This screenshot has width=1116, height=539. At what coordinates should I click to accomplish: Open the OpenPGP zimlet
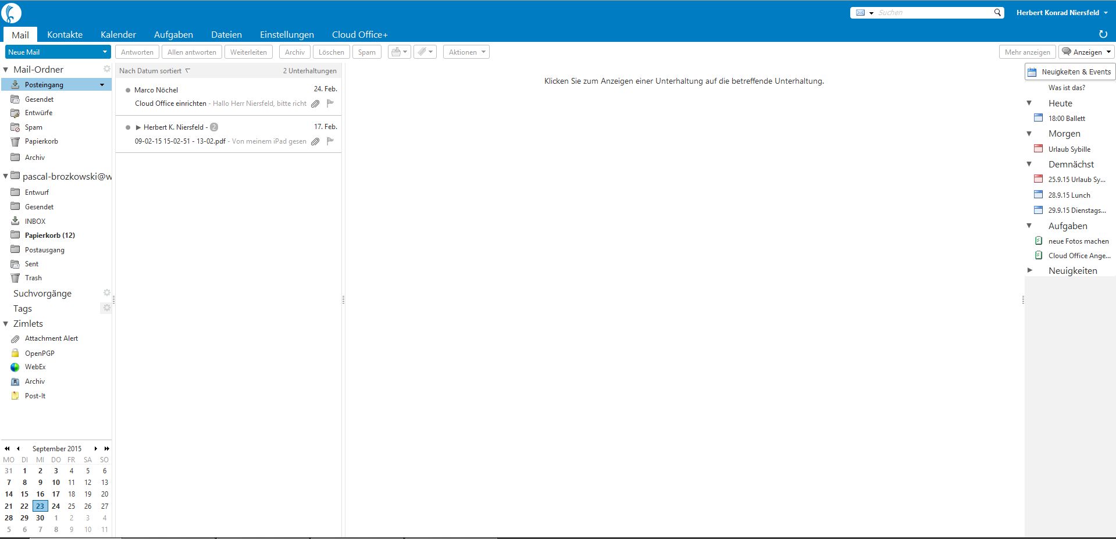pyautogui.click(x=40, y=353)
